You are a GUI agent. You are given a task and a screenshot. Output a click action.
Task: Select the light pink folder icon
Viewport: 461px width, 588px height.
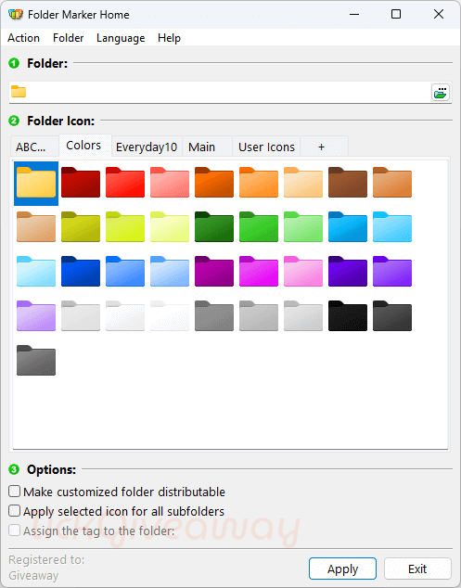pyautogui.click(x=303, y=272)
